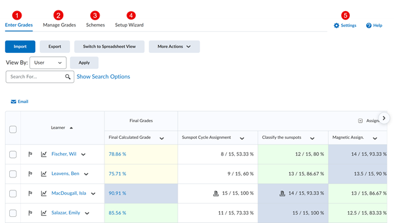Click the Import button

[20, 47]
